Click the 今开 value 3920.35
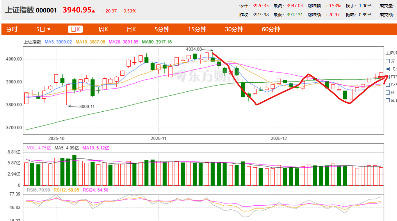397x221 pixels. (261, 6)
